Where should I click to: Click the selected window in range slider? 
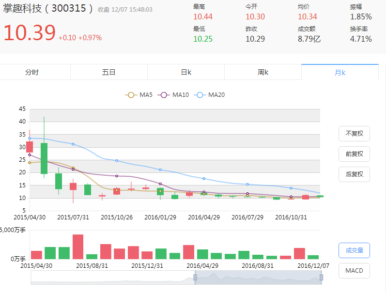pos(258,278)
